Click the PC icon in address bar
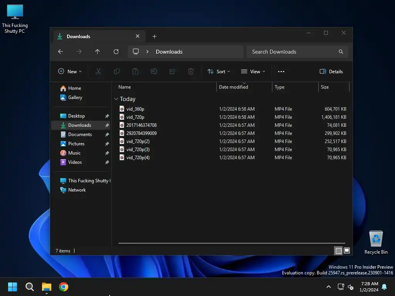Screen dimensions: 395x296 pos(136,52)
